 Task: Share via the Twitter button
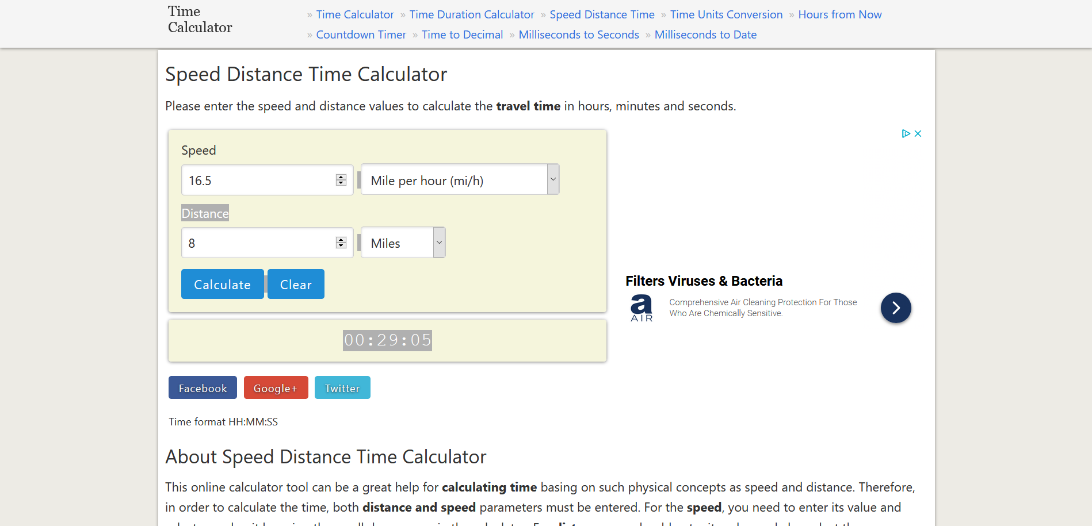342,388
